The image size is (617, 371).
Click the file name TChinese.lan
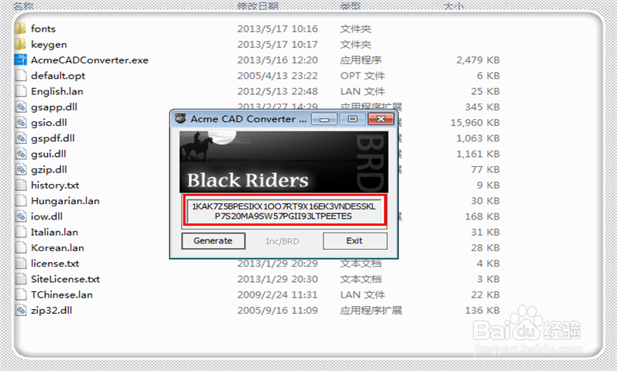(62, 294)
